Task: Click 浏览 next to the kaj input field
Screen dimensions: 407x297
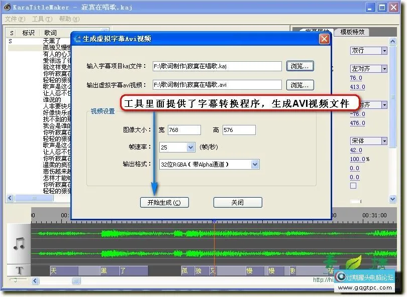Action: pos(299,66)
